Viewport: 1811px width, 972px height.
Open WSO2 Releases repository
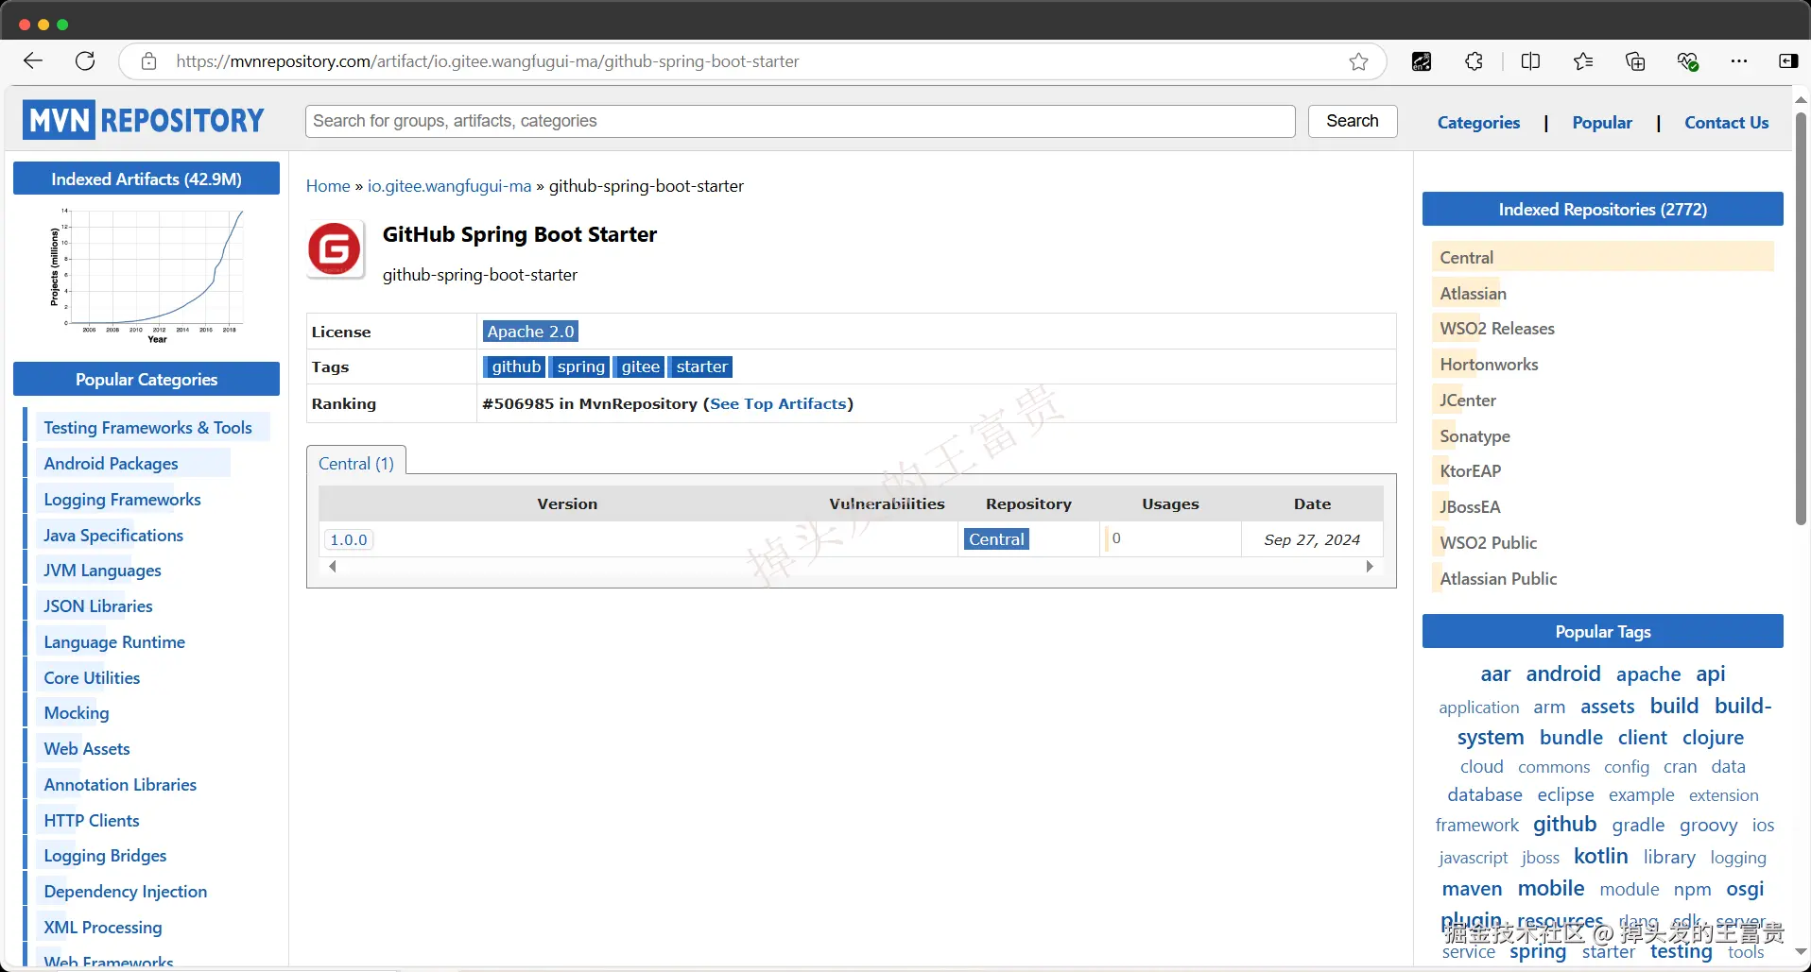[1497, 329]
